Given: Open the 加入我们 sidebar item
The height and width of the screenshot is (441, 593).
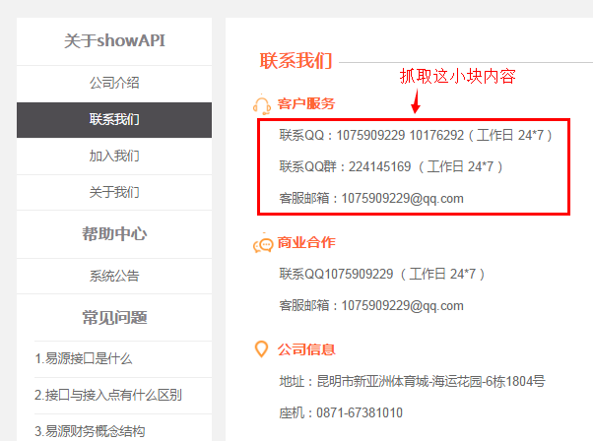Looking at the screenshot, I should click(114, 156).
